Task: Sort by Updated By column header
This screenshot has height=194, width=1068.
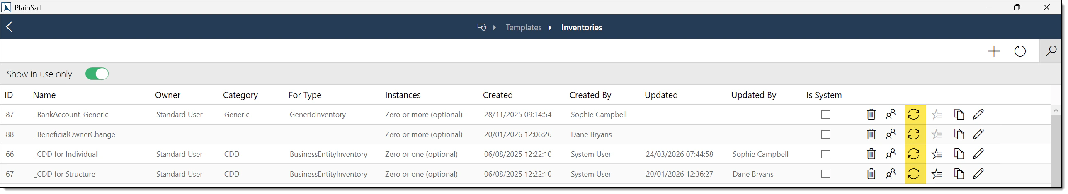Action: [x=754, y=95]
